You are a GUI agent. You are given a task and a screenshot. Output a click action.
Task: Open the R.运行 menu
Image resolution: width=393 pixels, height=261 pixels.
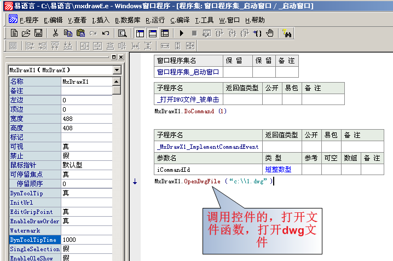pos(155,20)
